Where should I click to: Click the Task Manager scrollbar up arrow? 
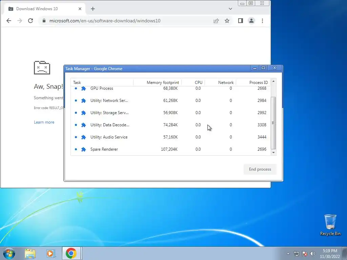click(x=273, y=81)
